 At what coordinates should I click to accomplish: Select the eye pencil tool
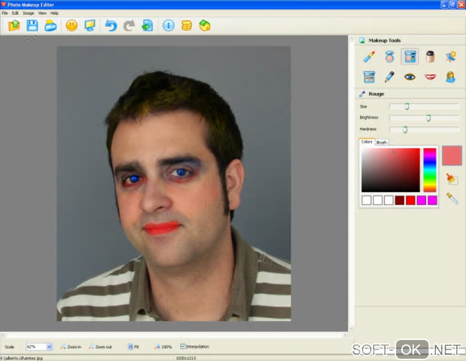point(389,77)
